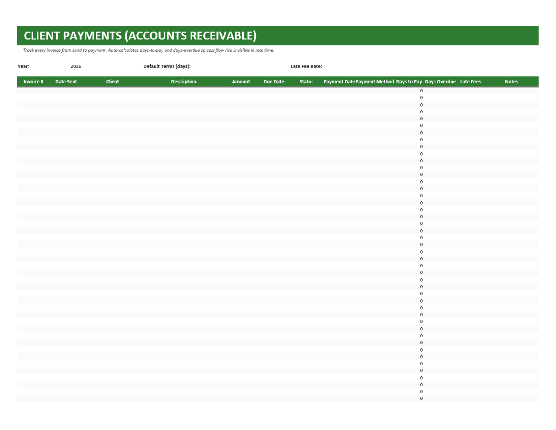Click the Late Fee Rate: label
Screen dimensions: 556x430
(x=306, y=66)
